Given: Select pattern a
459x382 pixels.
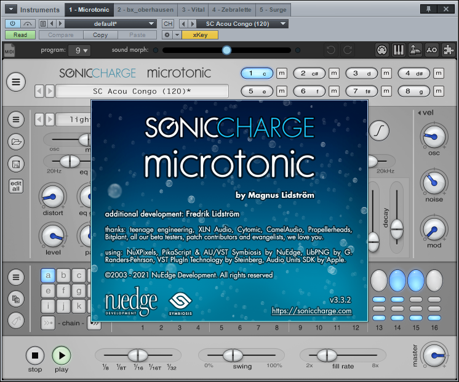Looking at the screenshot, I should pyautogui.click(x=48, y=275).
